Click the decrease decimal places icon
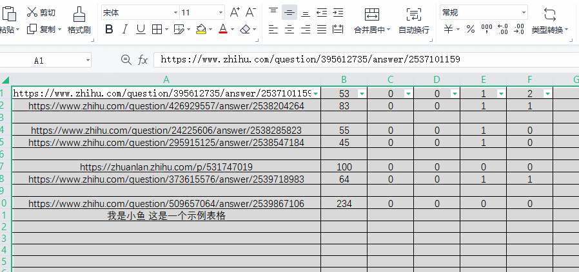The width and height of the screenshot is (579, 272). click(519, 29)
